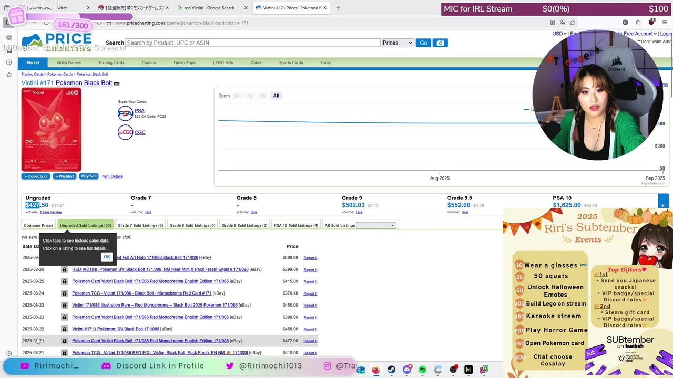Click the sidebar settings gear icon
Screen dimensions: 673x378
click(x=9, y=354)
